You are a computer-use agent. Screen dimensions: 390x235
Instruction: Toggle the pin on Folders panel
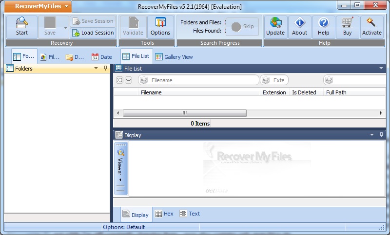pos(106,69)
